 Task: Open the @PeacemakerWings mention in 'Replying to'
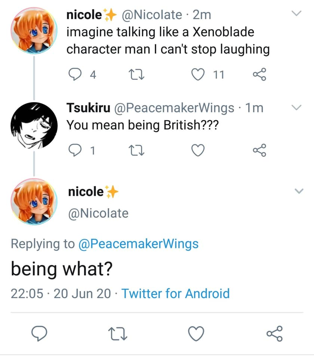coord(138,244)
